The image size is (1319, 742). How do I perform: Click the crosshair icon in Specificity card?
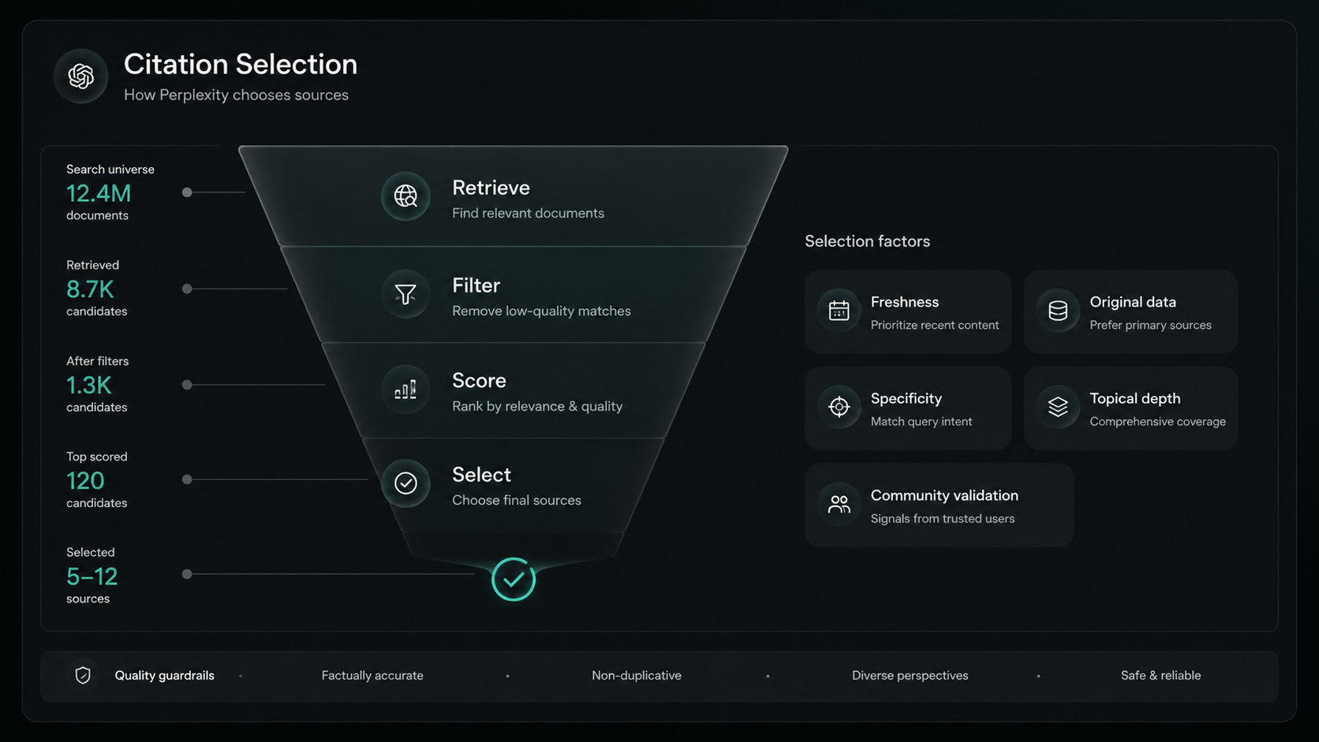[839, 407]
